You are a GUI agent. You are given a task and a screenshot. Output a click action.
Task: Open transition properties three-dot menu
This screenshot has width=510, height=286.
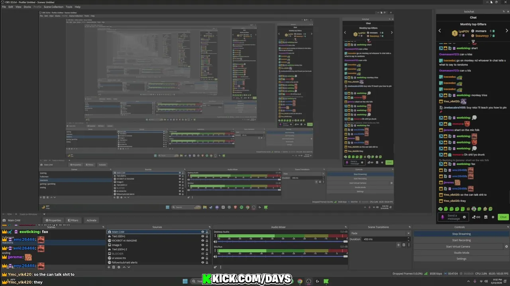click(x=408, y=245)
